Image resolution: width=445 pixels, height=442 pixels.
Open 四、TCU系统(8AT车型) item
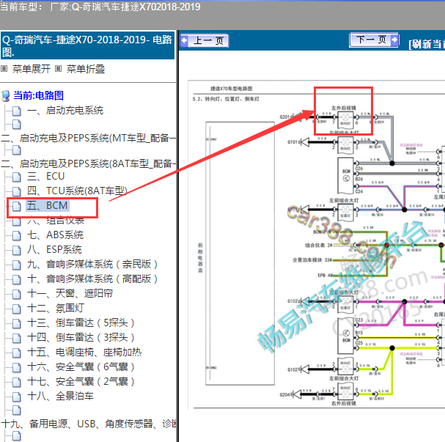[x=77, y=191]
